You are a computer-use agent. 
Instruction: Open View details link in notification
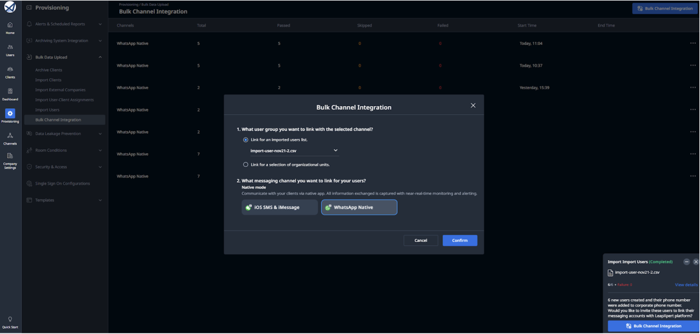point(686,285)
